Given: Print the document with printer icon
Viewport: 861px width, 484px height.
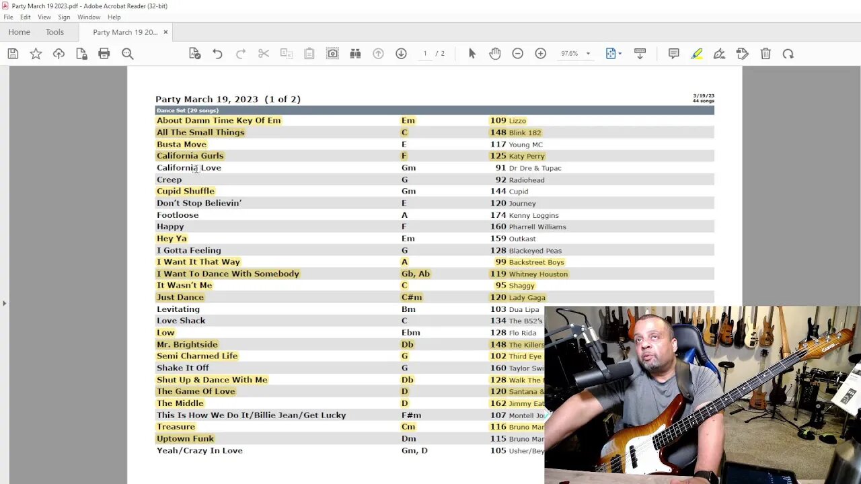Looking at the screenshot, I should tap(104, 54).
